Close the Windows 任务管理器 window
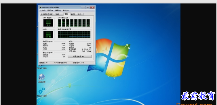The image size is (217, 105). pyautogui.click(x=92, y=7)
